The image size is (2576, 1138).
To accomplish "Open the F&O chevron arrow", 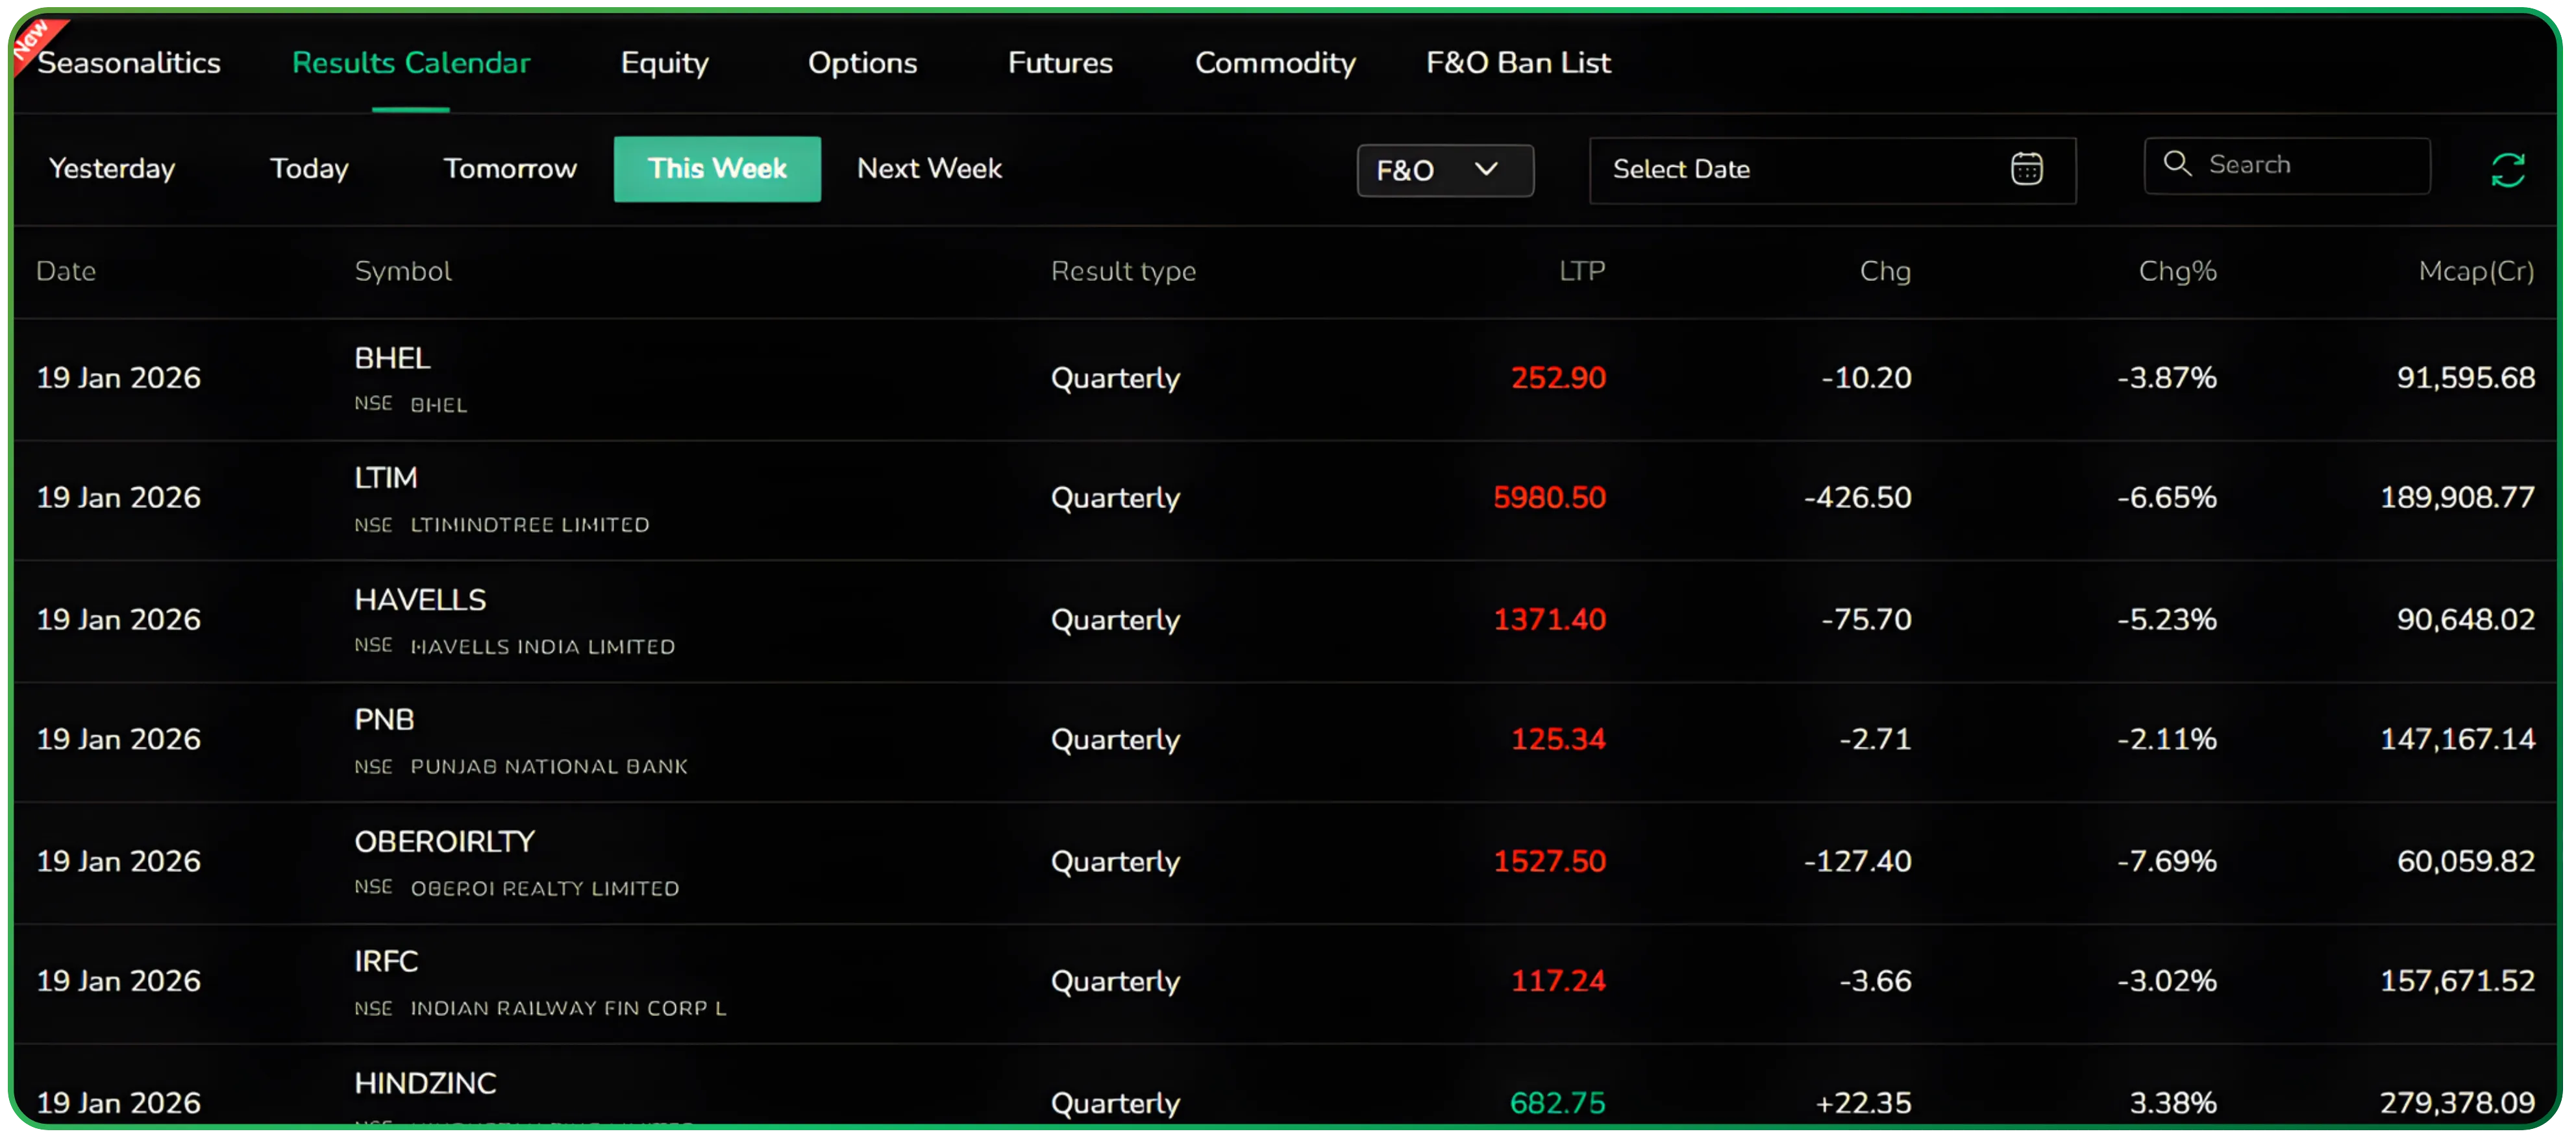I will 1487,170.
